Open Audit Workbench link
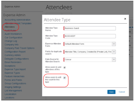This screenshot has height=101, width=134. click(x=13, y=34)
